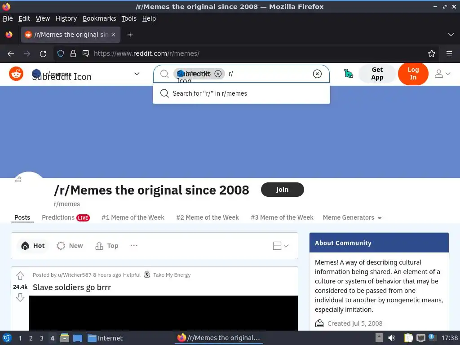Focus the Firefox window taskbar entry
Viewport: 460px width, 345px height.
tap(219, 338)
